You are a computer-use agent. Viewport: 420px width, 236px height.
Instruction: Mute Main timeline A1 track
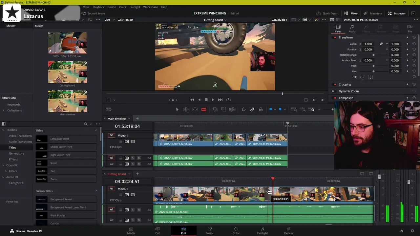pyautogui.click(x=139, y=158)
